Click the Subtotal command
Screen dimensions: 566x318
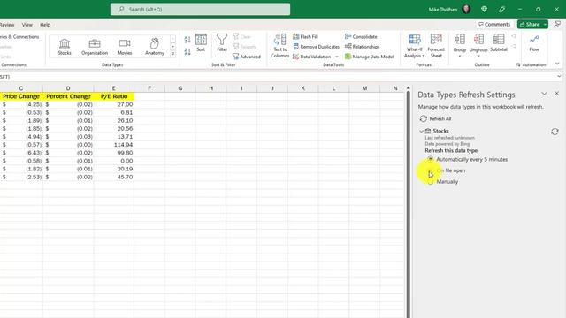pyautogui.click(x=499, y=43)
